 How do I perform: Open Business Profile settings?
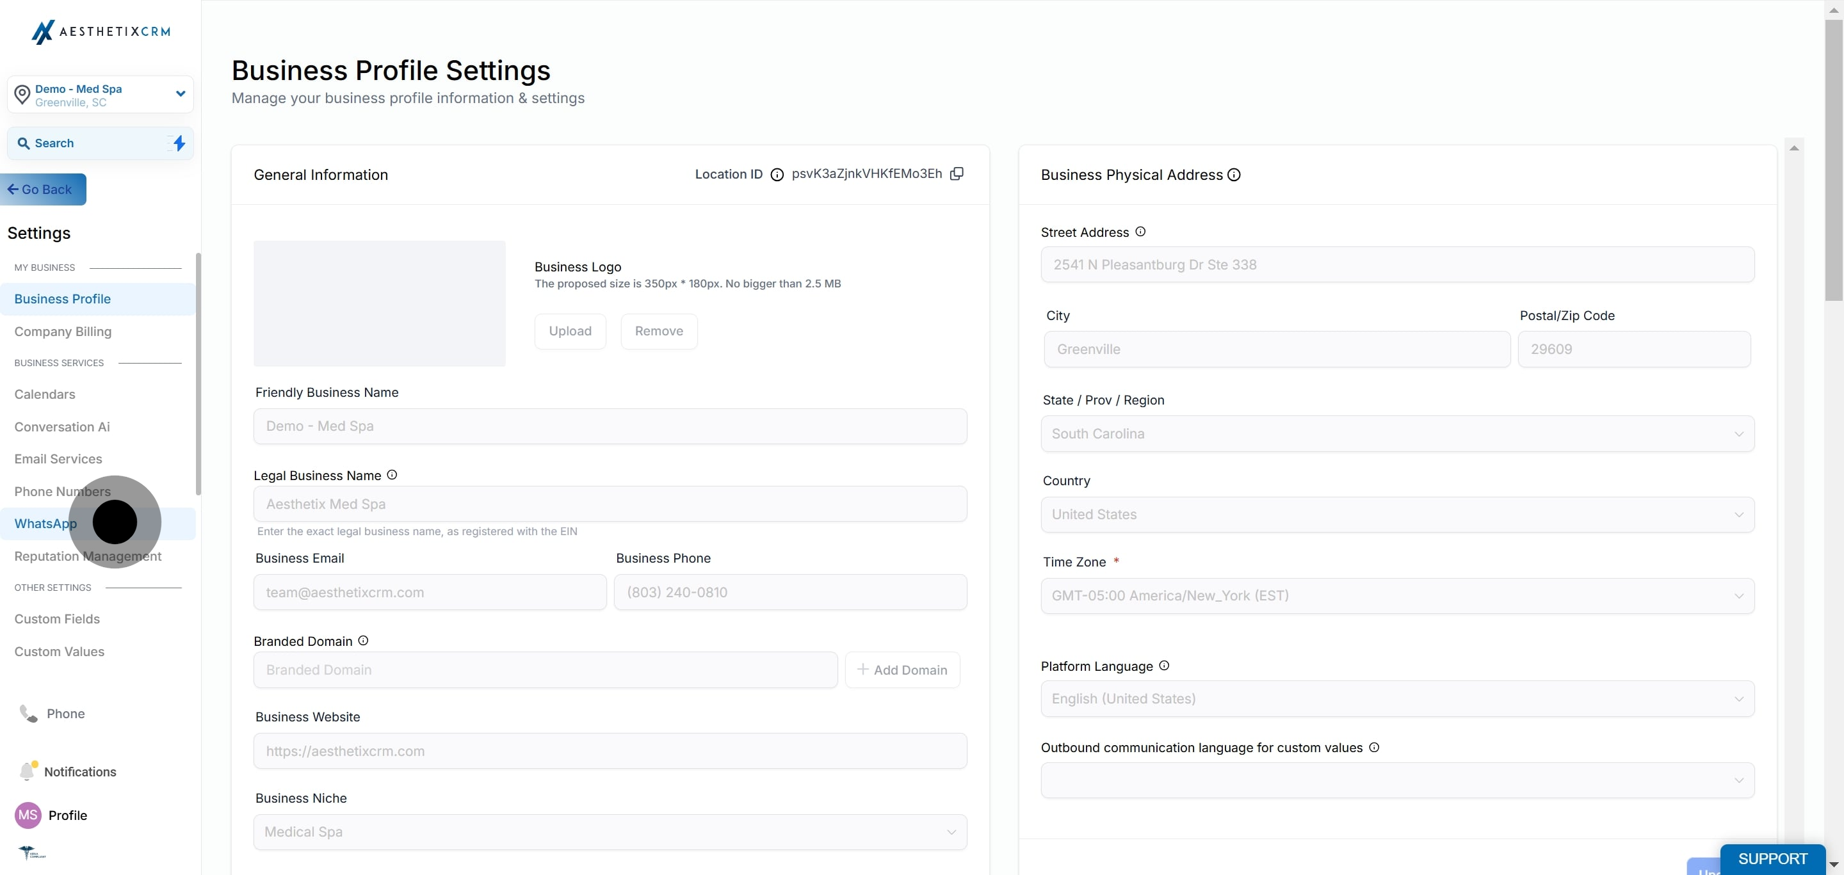click(97, 299)
